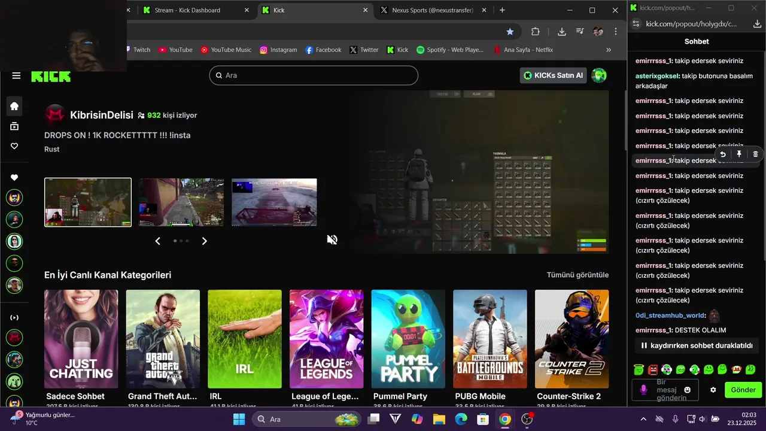Show previous featured stream with left arrow
766x431 pixels.
158,241
